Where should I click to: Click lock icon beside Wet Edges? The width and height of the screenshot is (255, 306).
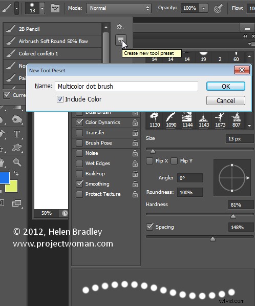point(135,164)
